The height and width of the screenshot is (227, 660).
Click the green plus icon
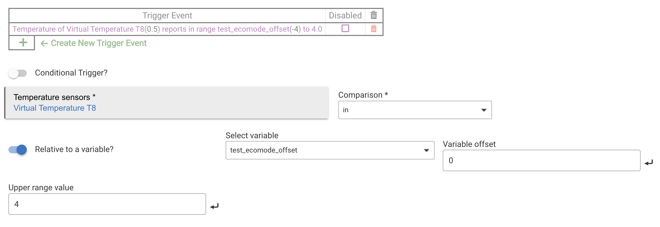point(23,43)
